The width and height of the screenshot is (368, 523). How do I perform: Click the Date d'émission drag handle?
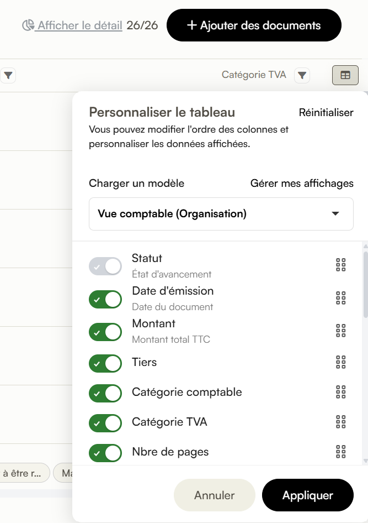click(340, 298)
